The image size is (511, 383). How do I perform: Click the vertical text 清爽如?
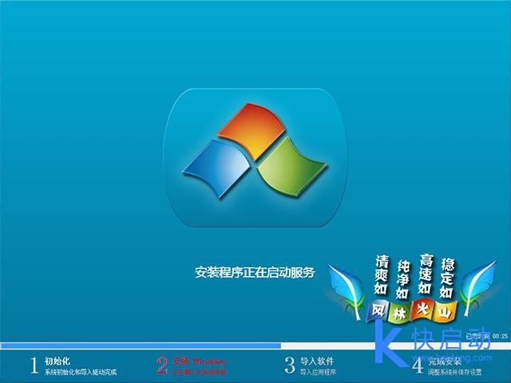(381, 274)
